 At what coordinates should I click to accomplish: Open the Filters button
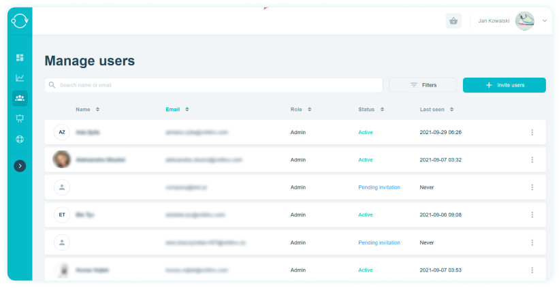[x=423, y=85]
